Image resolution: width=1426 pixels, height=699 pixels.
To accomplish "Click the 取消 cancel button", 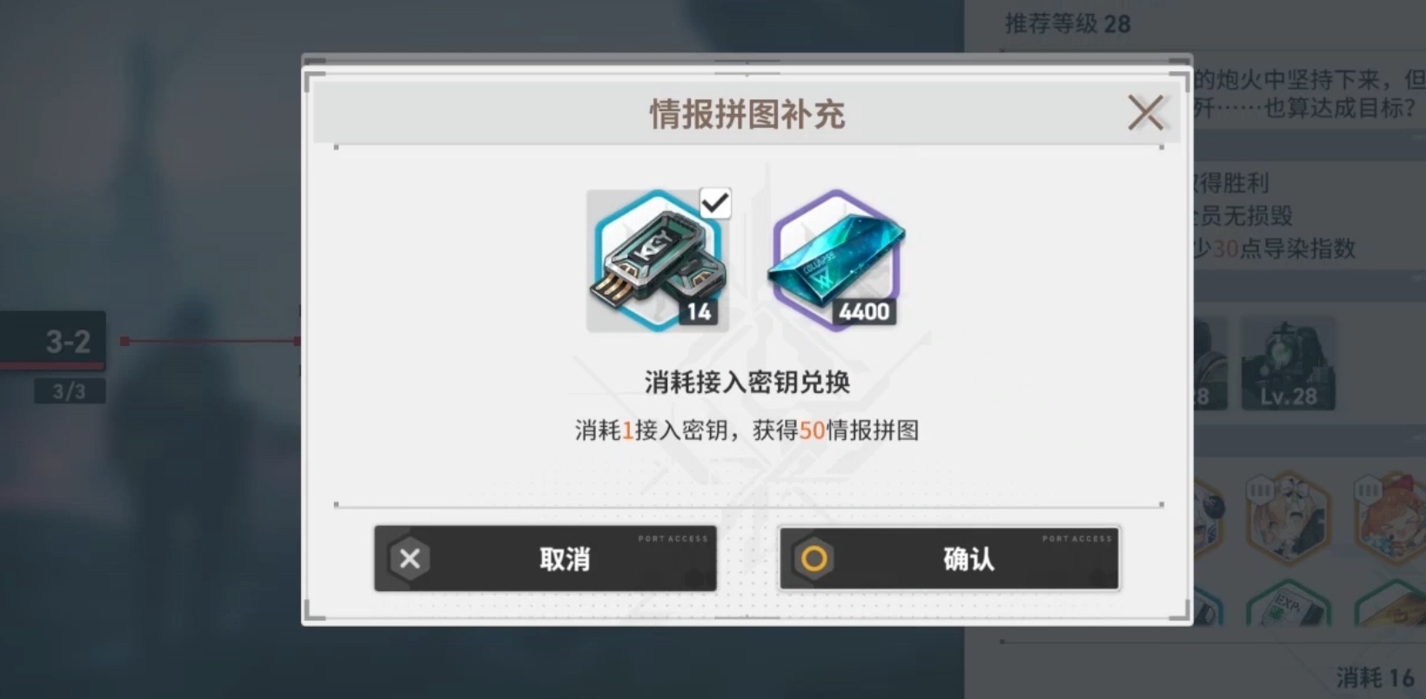I will click(546, 558).
